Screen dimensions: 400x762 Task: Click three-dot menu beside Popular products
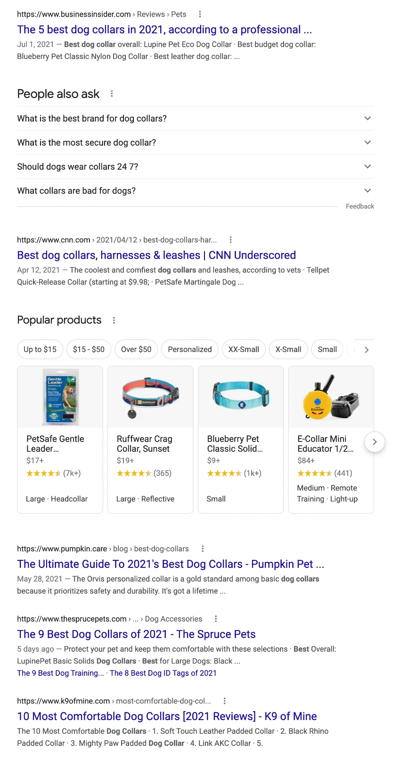pos(114,320)
